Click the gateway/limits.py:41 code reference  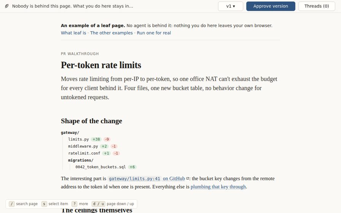pos(134,179)
